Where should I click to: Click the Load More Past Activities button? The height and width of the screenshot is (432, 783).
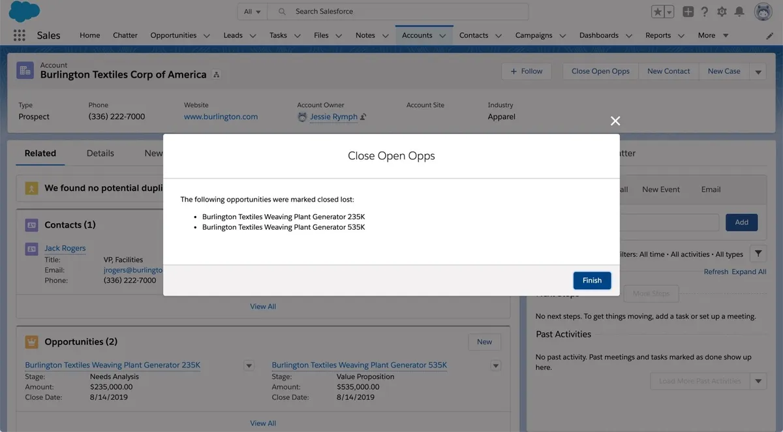(699, 381)
